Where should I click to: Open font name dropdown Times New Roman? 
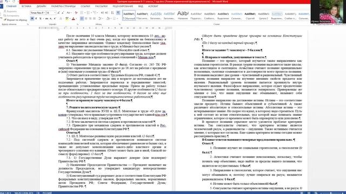[45, 12]
